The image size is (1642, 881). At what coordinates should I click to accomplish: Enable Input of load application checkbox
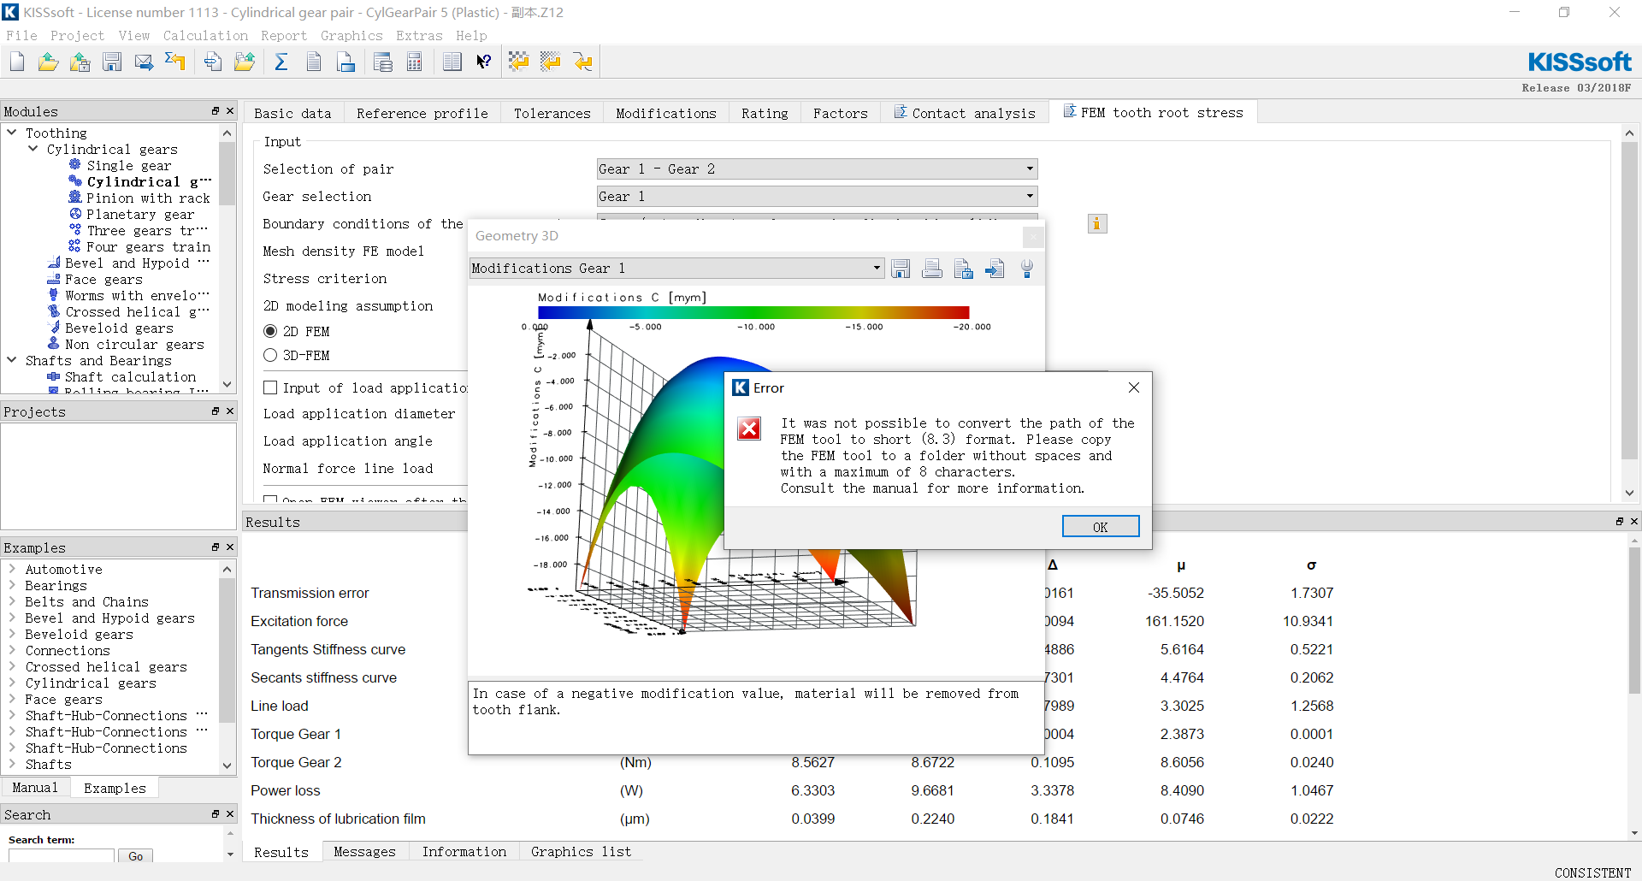pos(270,387)
